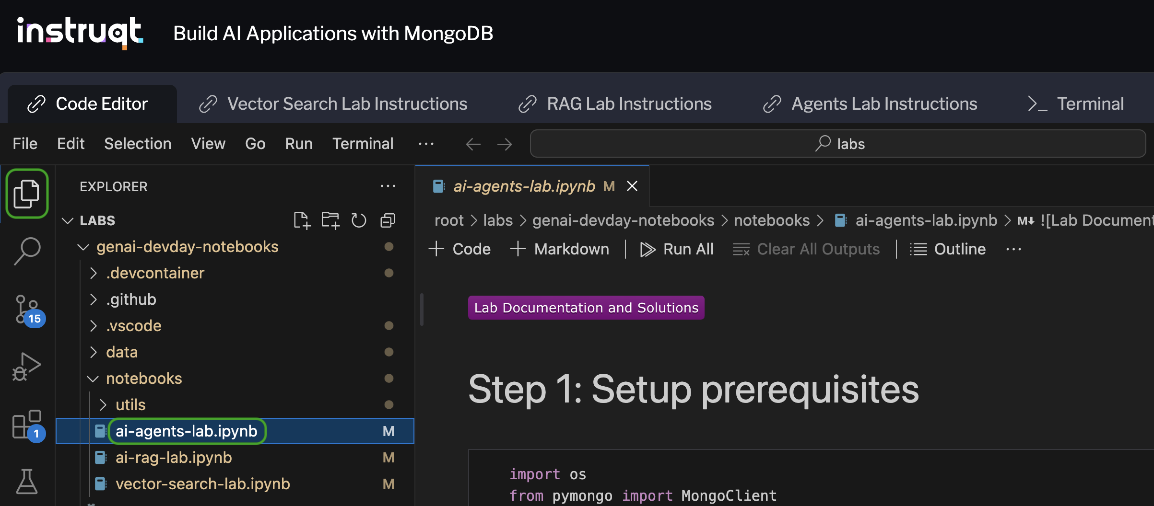Open the Extensions view icon
Screen dimensions: 1154x506
point(27,425)
